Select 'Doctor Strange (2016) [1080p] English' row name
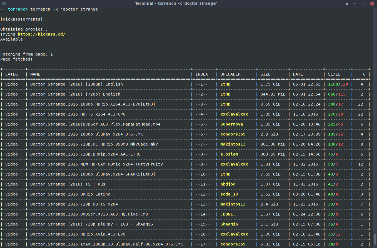 pos(76,84)
